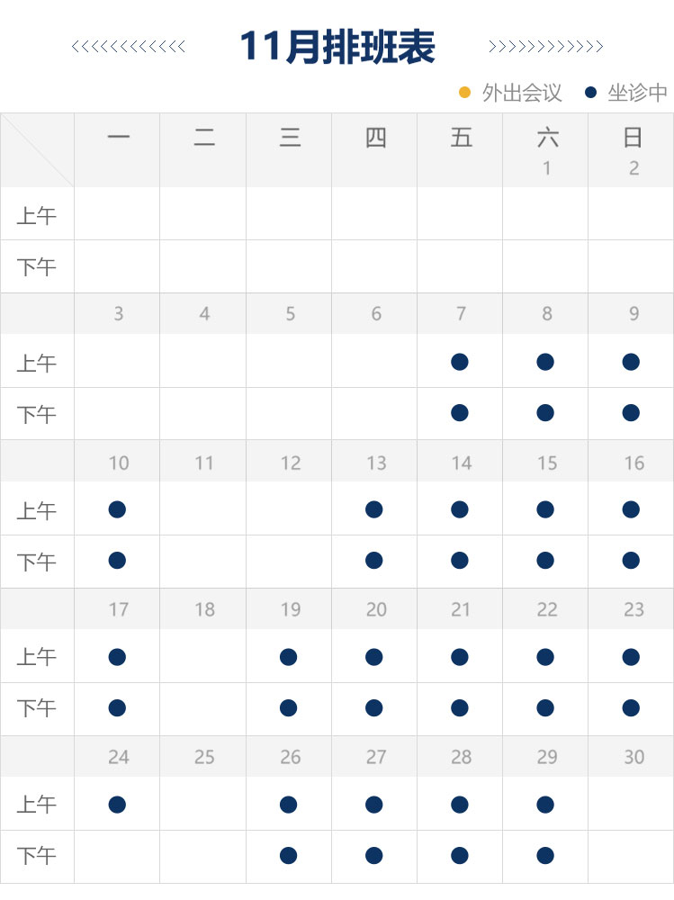Select Wednesday 19th morning consultation dot
674x900 pixels.
point(289,657)
